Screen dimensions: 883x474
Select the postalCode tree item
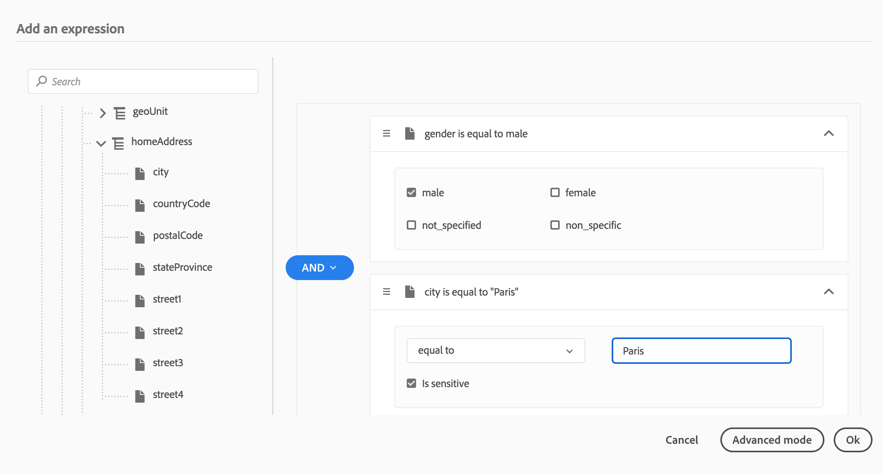pyautogui.click(x=178, y=235)
